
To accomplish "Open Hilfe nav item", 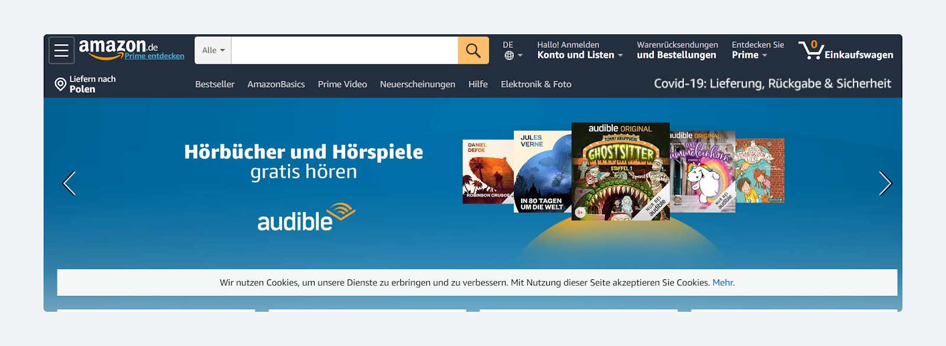I will click(x=478, y=84).
